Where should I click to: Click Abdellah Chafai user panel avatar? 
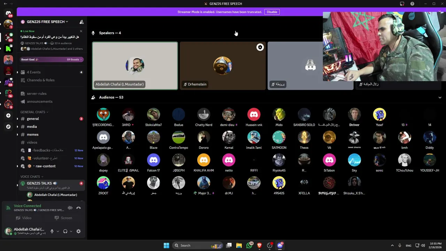tap(8, 231)
